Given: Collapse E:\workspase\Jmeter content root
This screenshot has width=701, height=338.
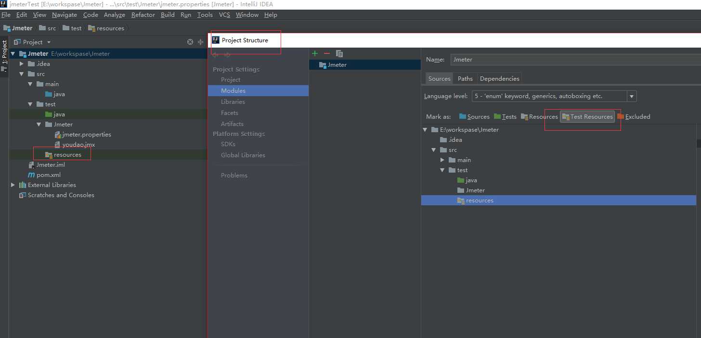Looking at the screenshot, I should [x=425, y=130].
